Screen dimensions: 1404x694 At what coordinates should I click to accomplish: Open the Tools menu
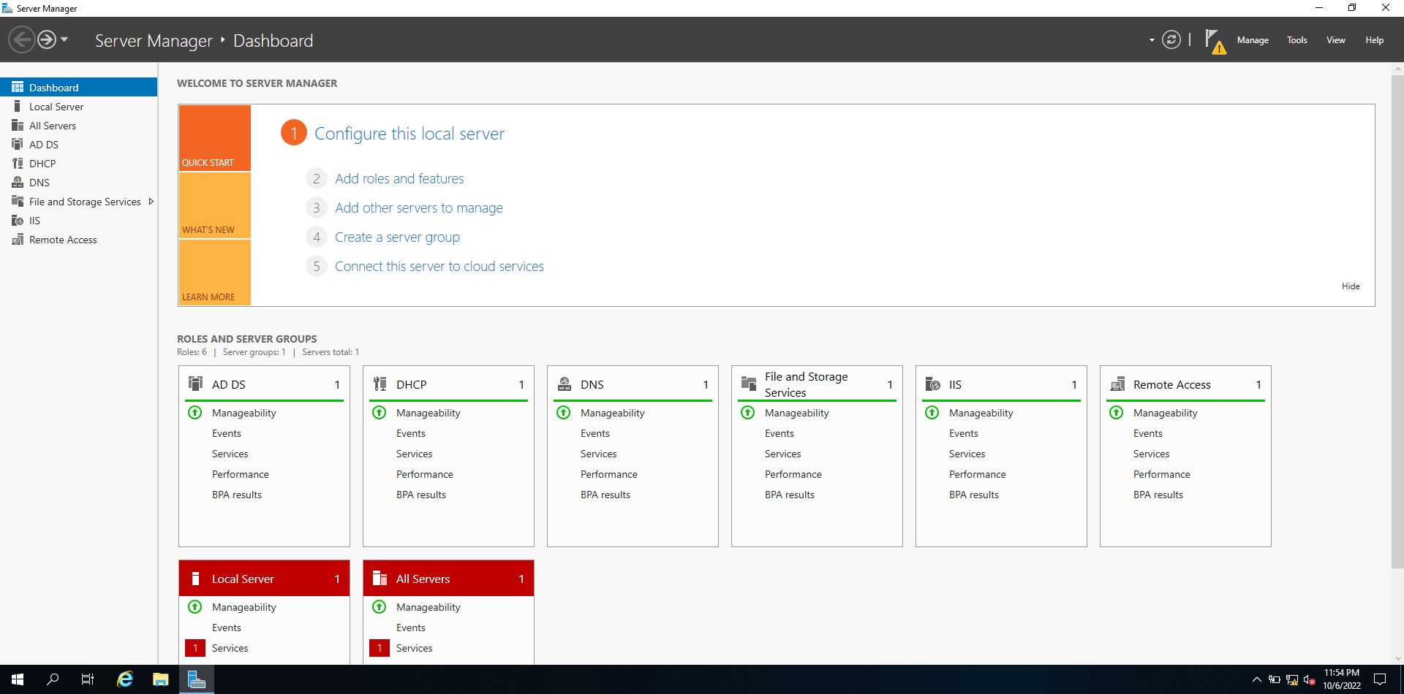(1297, 40)
